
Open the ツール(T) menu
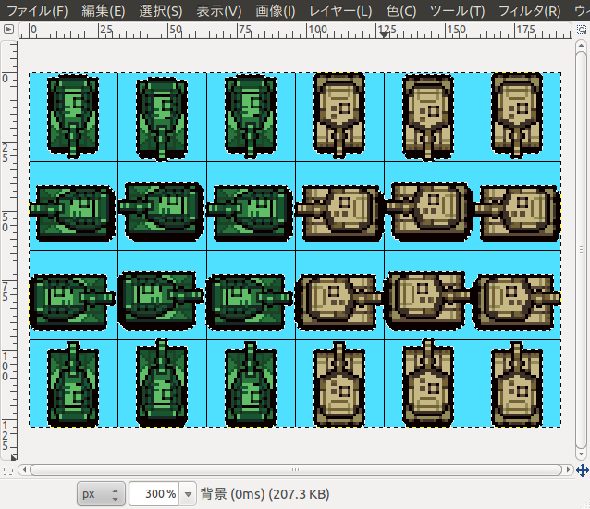pos(457,11)
